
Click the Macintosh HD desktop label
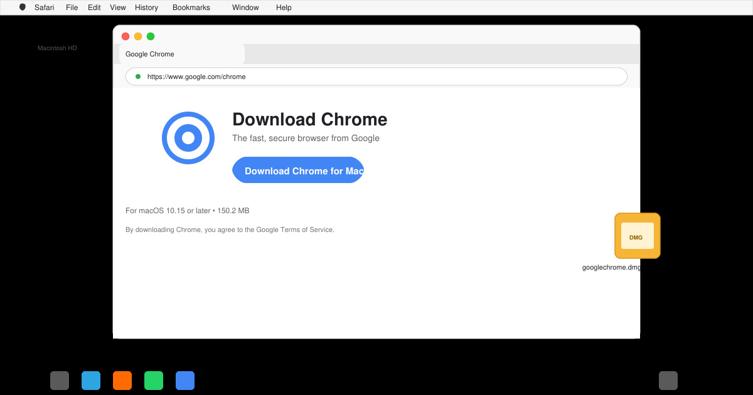(57, 48)
